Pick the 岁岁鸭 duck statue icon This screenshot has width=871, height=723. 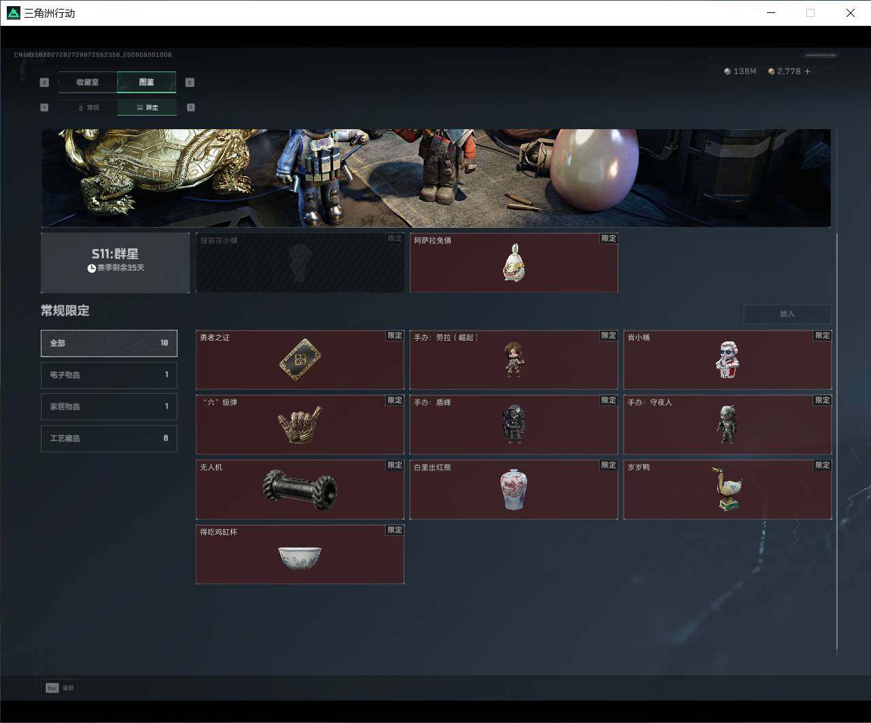[x=726, y=489]
